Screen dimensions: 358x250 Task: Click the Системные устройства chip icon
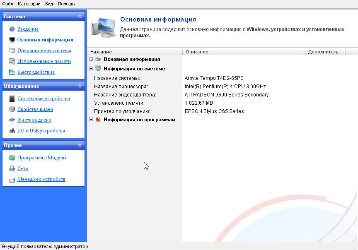(x=12, y=99)
